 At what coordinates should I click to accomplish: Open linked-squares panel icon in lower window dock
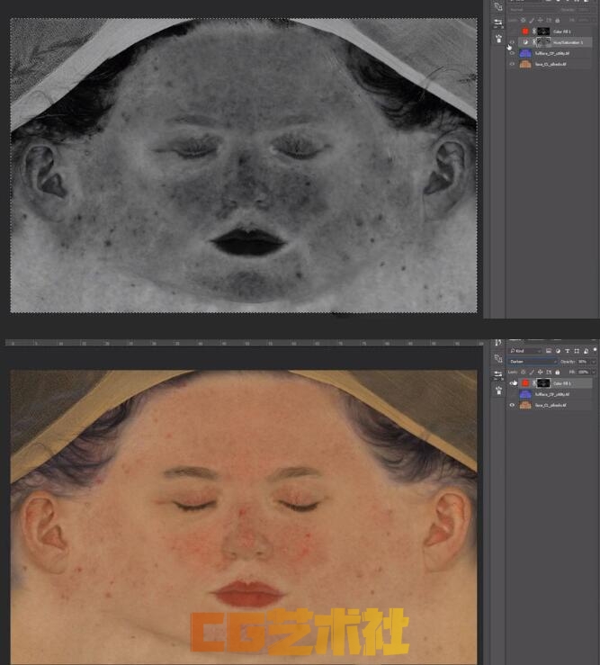tap(498, 359)
